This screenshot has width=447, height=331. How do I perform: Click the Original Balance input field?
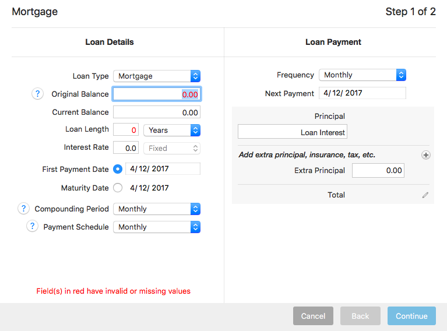coord(157,94)
